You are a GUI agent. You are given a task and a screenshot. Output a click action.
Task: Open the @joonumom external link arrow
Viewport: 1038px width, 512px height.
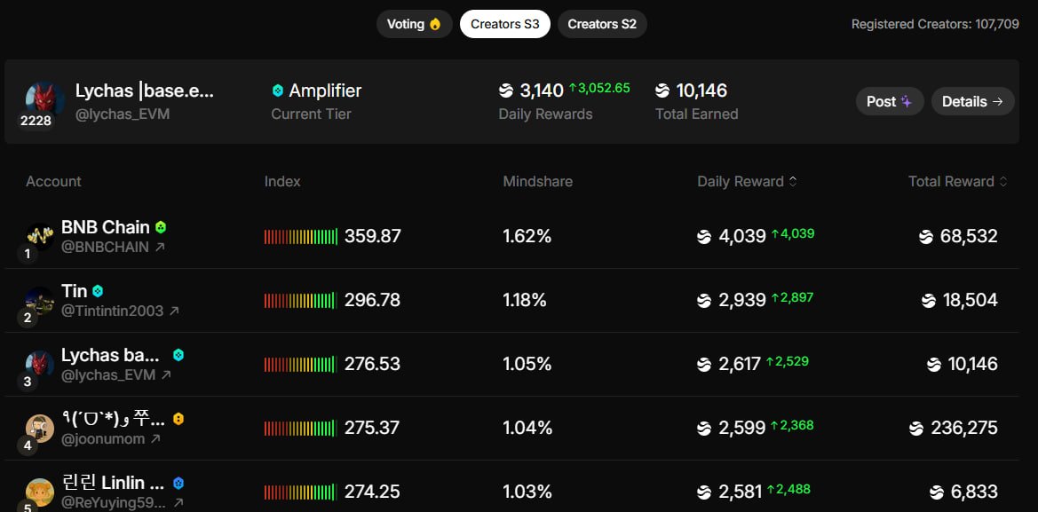(155, 438)
